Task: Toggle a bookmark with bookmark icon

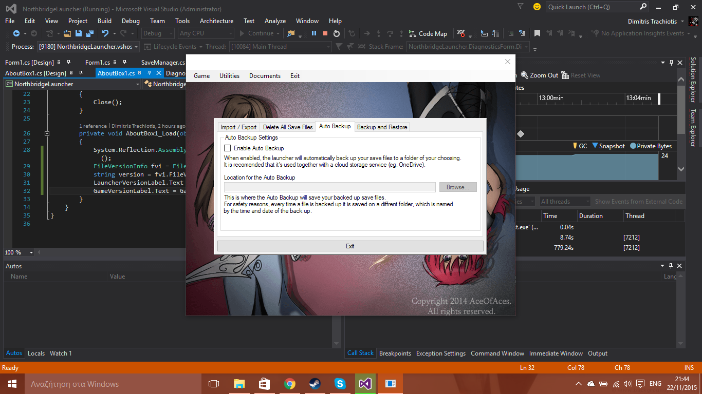Action: pos(537,33)
